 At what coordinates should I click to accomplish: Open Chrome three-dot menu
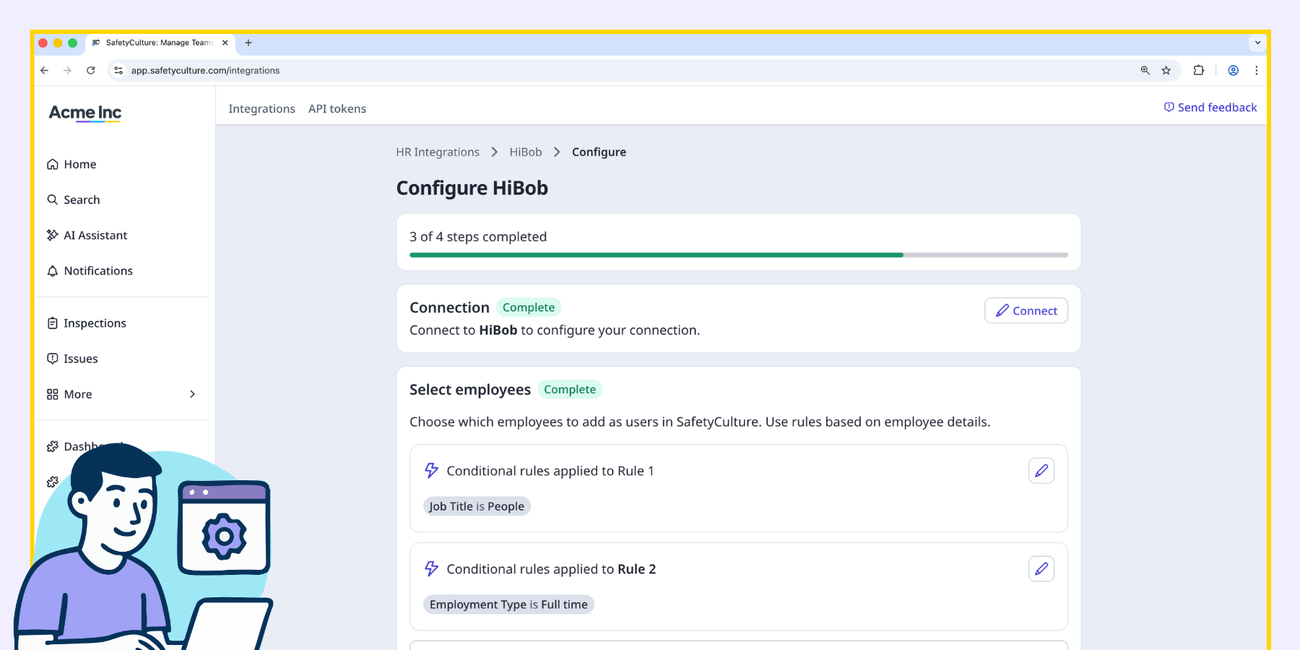coord(1257,71)
